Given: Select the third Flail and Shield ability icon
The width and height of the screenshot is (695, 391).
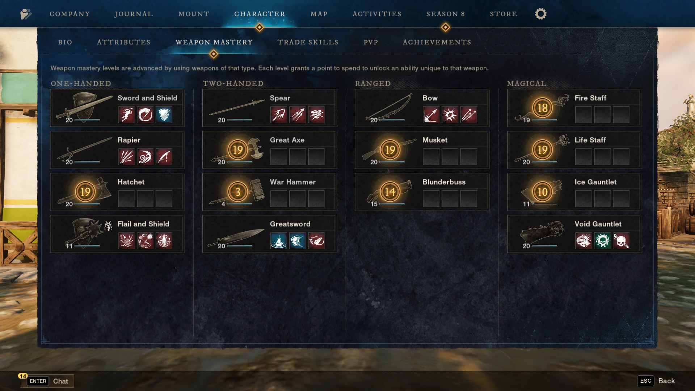Looking at the screenshot, I should click(164, 241).
